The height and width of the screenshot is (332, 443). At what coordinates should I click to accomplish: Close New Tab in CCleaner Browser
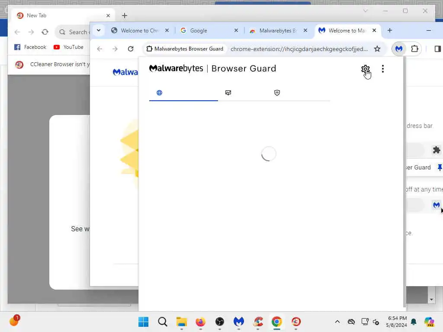108,16
